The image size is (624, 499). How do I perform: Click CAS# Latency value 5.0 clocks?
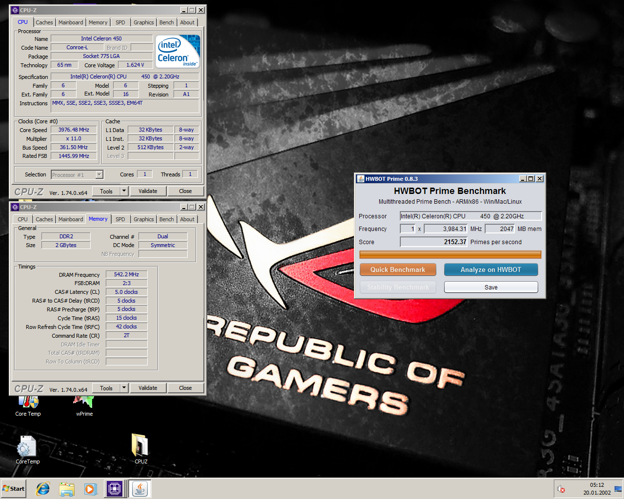tap(126, 292)
